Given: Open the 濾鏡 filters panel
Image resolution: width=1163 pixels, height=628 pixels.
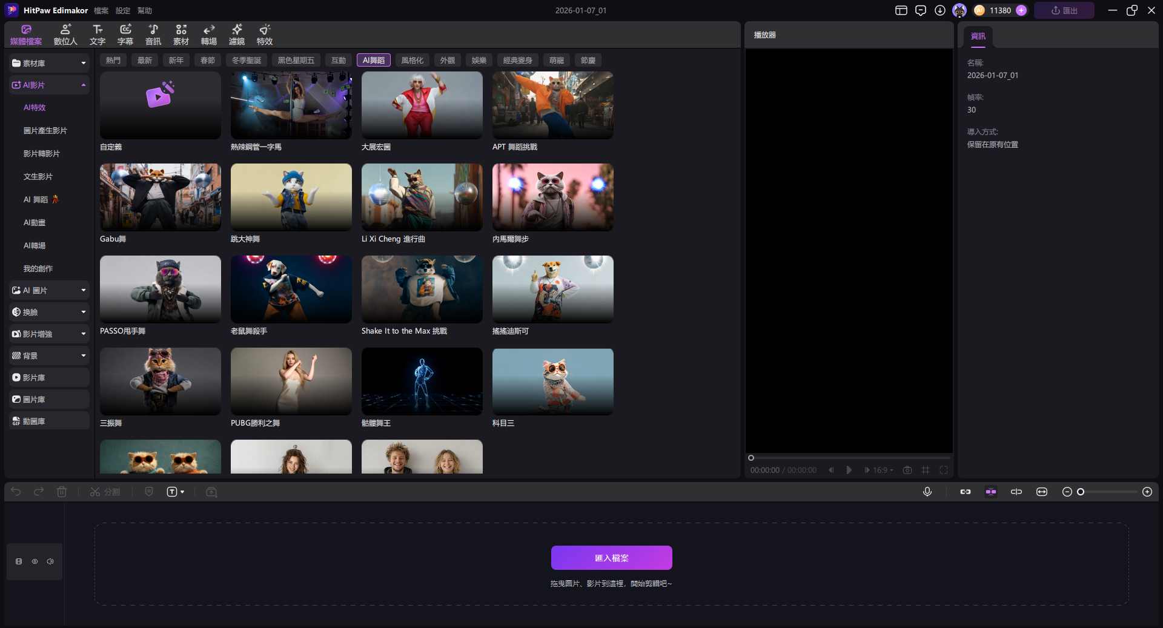Looking at the screenshot, I should click(236, 35).
